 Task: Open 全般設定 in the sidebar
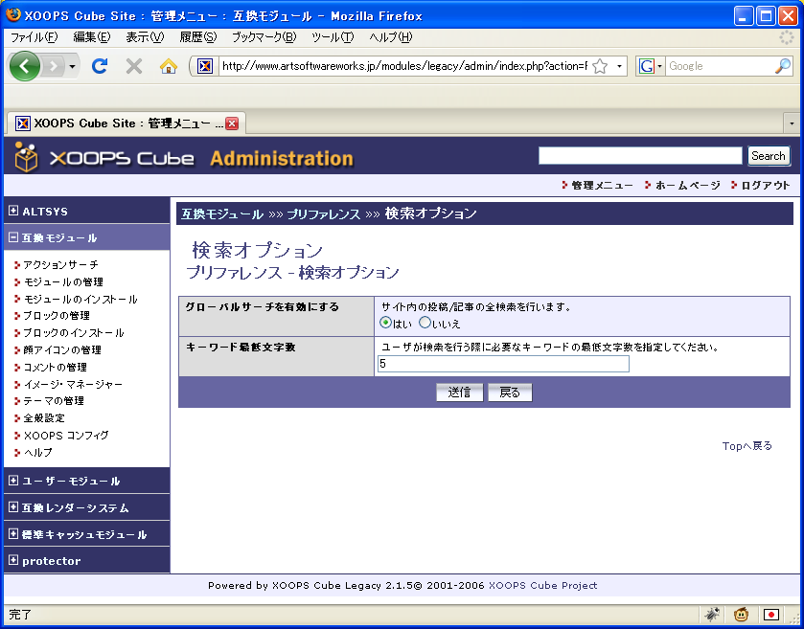pos(44,418)
